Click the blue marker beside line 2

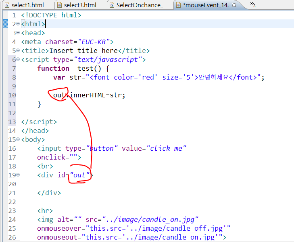[6, 24]
